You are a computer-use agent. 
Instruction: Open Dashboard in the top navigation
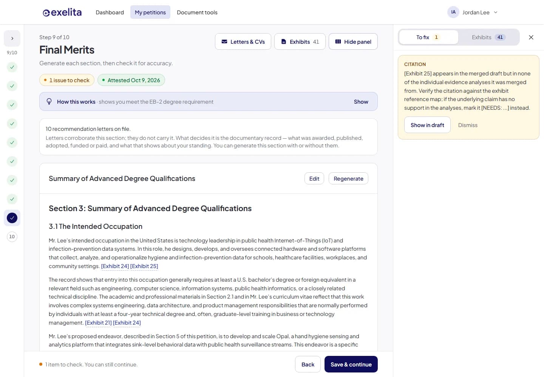coord(110,12)
